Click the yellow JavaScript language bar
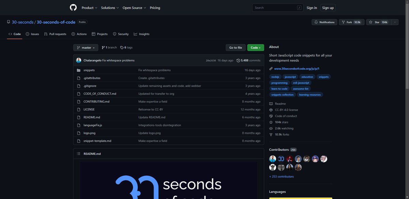 pyautogui.click(x=300, y=198)
